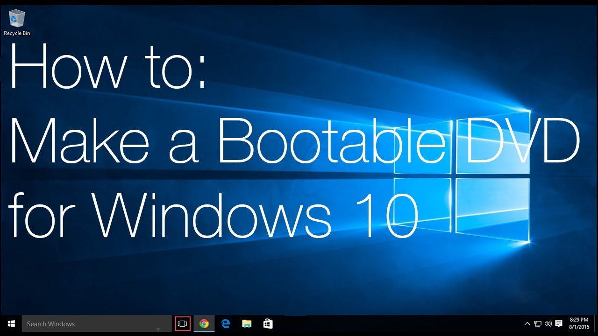Open the Windows Store from the taskbar
This screenshot has width=598, height=336.
268,323
